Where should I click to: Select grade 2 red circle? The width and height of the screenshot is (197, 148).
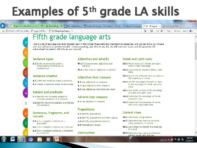25,73
